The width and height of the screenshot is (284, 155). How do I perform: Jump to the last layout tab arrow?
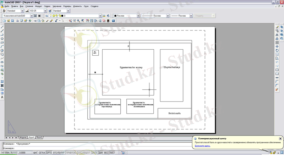pyautogui.click(x=16, y=138)
